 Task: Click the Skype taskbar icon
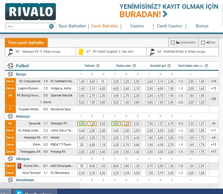19,192
